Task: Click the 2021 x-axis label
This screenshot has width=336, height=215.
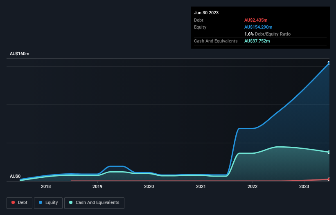Action: (201, 186)
